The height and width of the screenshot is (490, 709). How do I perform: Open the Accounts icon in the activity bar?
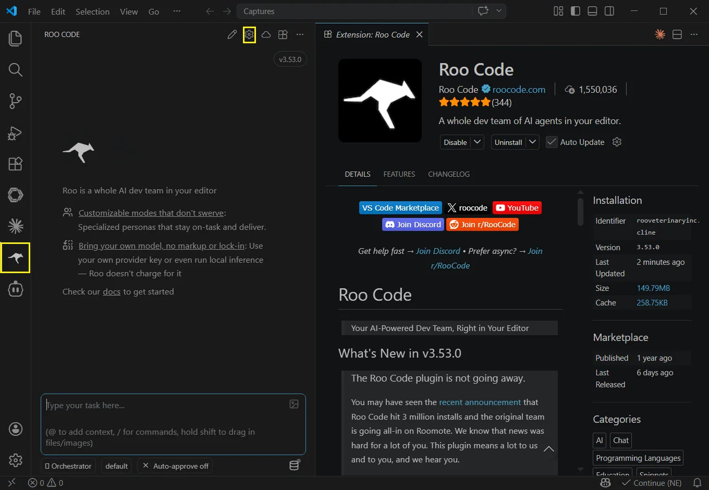(x=16, y=429)
